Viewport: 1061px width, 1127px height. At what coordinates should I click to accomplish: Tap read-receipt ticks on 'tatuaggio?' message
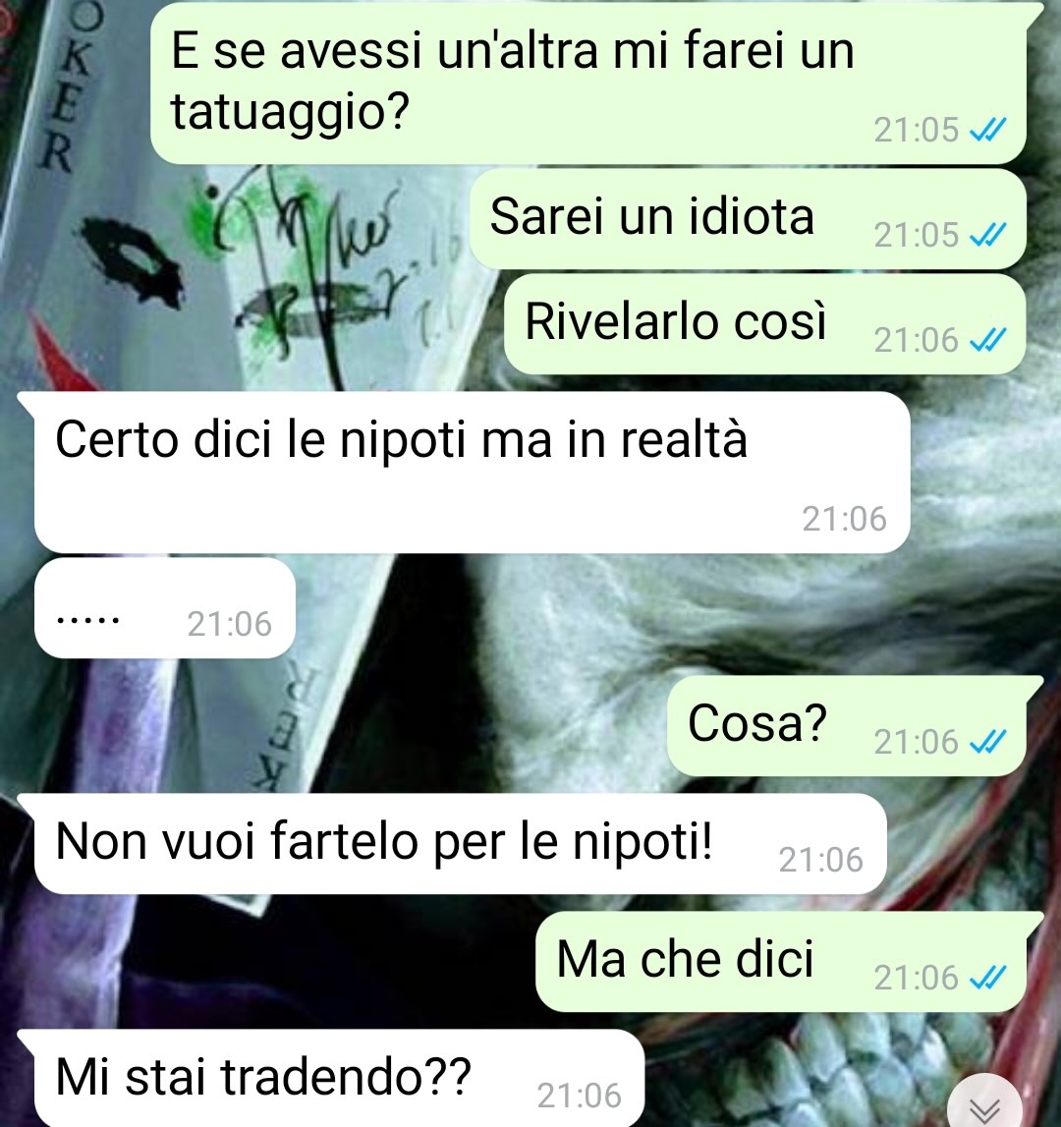[x=987, y=130]
